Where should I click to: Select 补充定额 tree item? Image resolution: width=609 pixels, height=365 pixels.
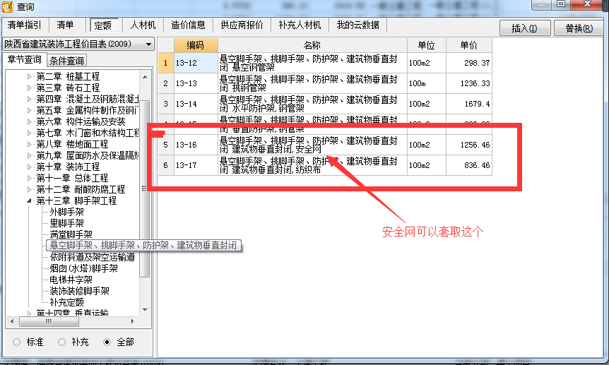pyautogui.click(x=66, y=302)
